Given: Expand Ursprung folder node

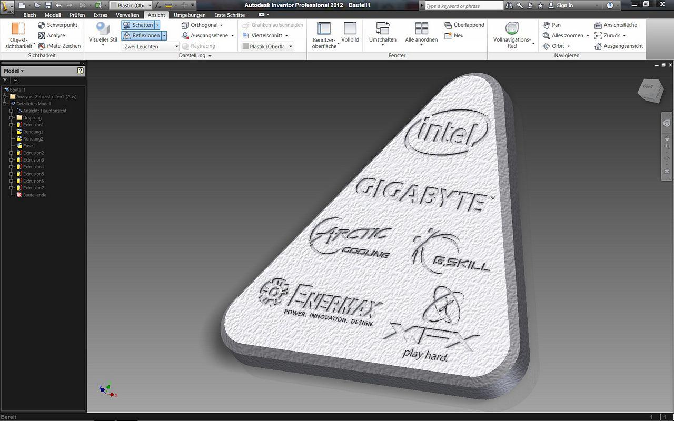Looking at the screenshot, I should (x=12, y=118).
